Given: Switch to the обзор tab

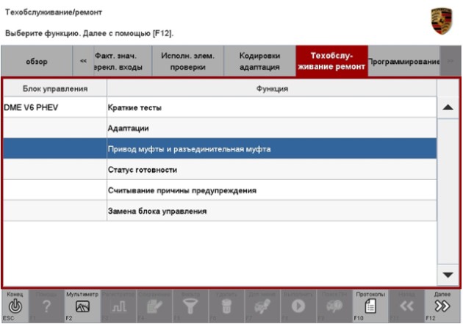Looking at the screenshot, I should [x=37, y=62].
